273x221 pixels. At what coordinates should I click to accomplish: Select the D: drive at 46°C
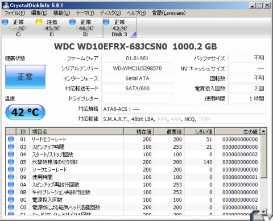tap(86, 28)
